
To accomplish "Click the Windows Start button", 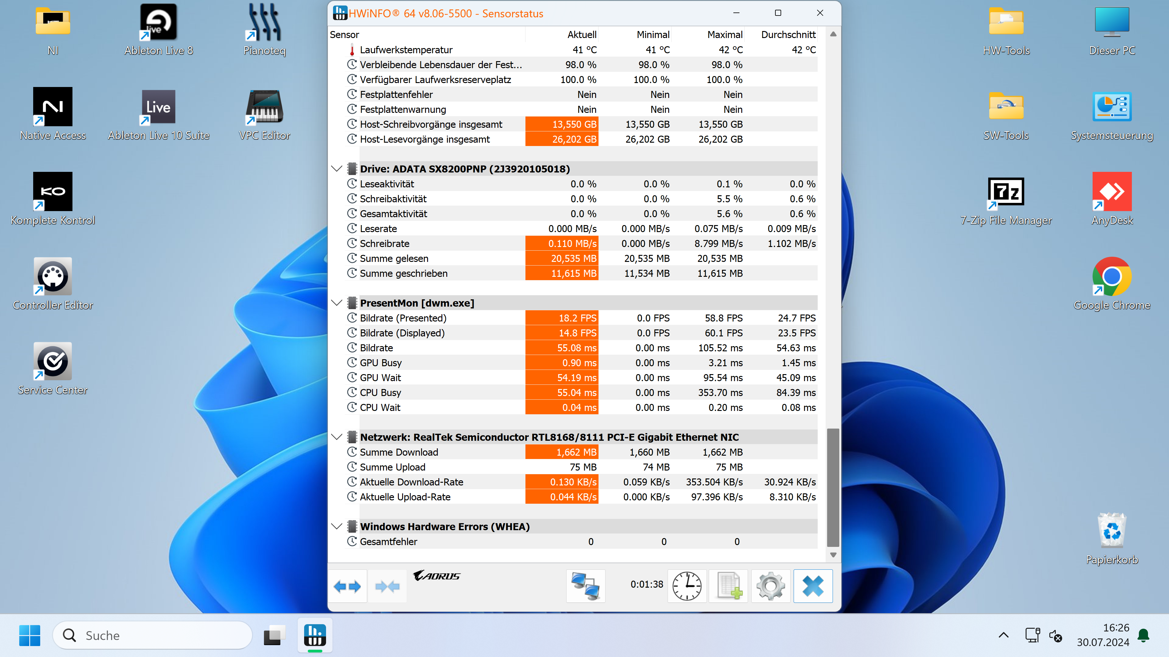I will point(30,635).
